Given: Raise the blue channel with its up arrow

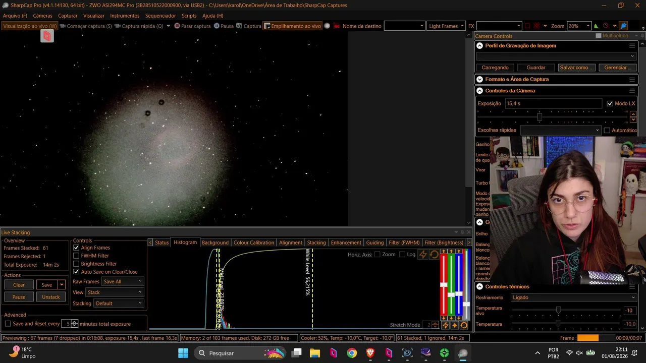Looking at the screenshot, I should click(459, 251).
